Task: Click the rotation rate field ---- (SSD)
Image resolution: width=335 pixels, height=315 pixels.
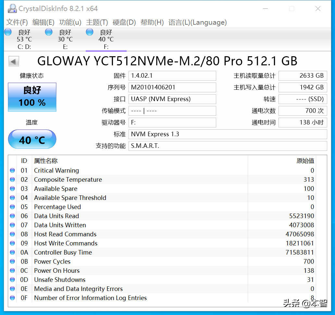Action: [x=303, y=99]
